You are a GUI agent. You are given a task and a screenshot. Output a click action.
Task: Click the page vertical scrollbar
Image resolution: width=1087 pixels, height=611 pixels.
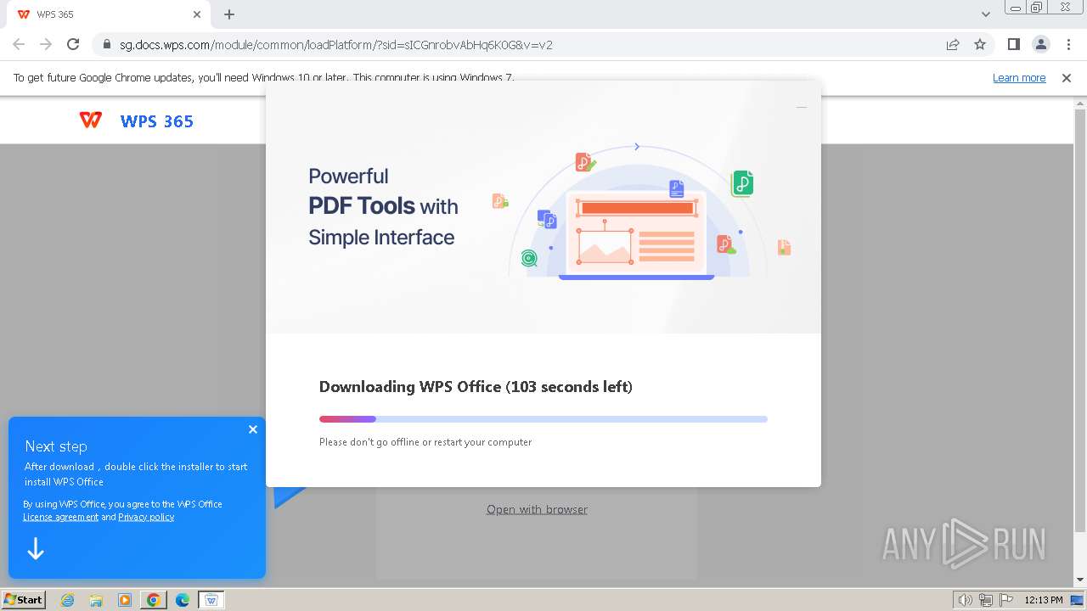1080,322
